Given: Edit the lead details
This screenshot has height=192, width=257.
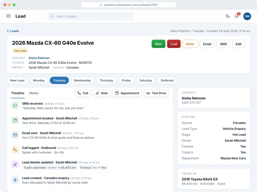Looking at the screenshot, I should pos(238,44).
